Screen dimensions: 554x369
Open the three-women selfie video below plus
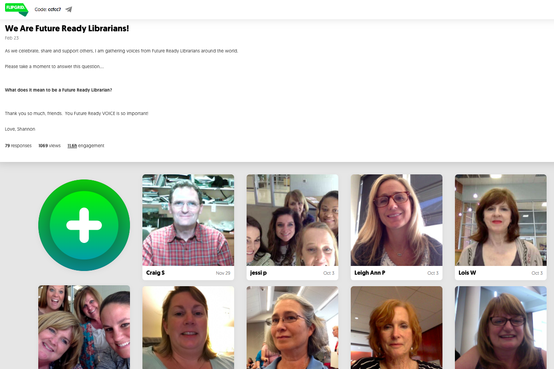(84, 327)
